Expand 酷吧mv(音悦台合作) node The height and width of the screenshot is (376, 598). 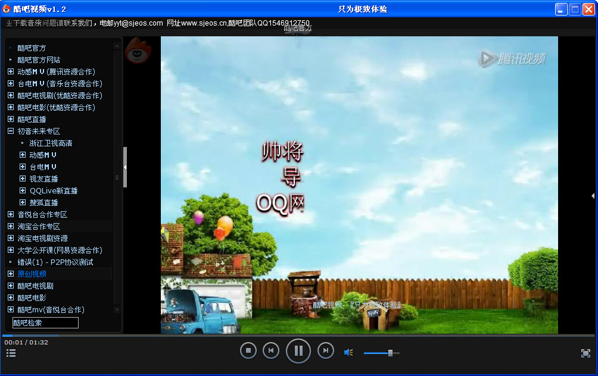tap(11, 309)
